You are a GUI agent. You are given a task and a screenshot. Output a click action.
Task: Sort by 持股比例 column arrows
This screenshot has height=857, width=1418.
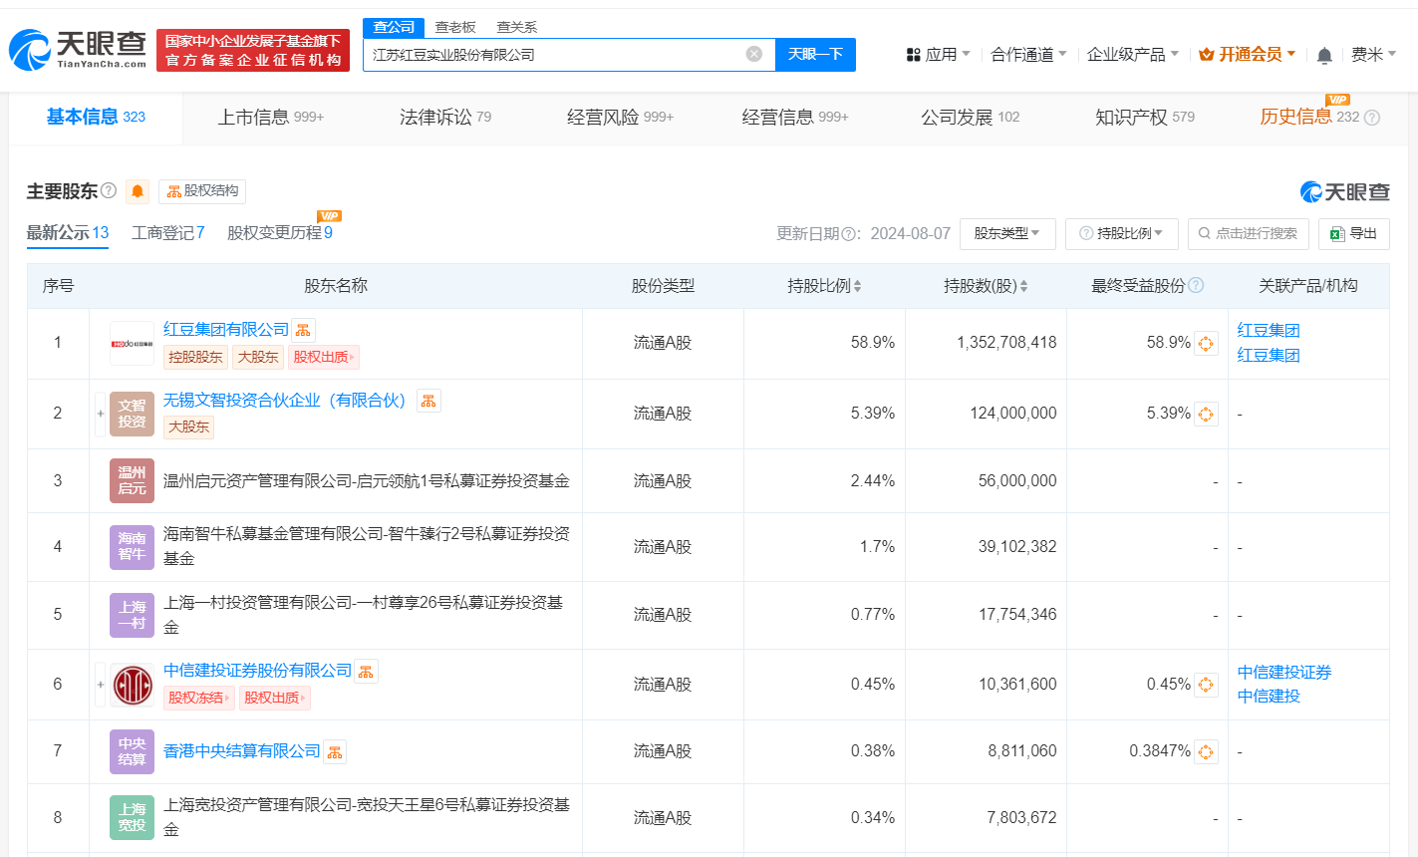pos(857,286)
